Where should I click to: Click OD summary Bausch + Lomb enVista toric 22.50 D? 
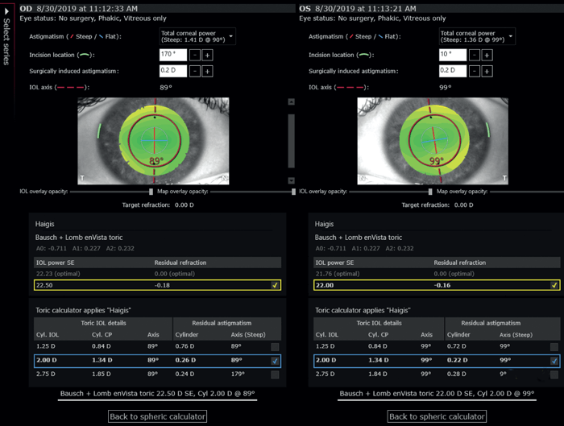point(158,394)
